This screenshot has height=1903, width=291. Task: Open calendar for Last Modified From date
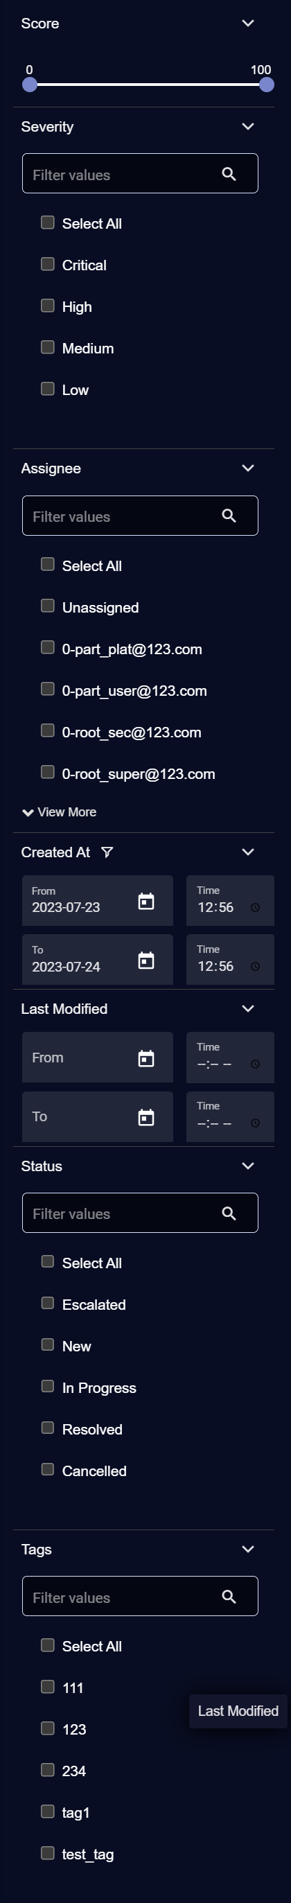[146, 1058]
